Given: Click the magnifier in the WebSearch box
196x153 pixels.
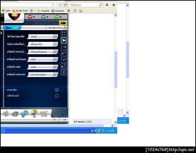Looking at the screenshot, I should point(101,5).
